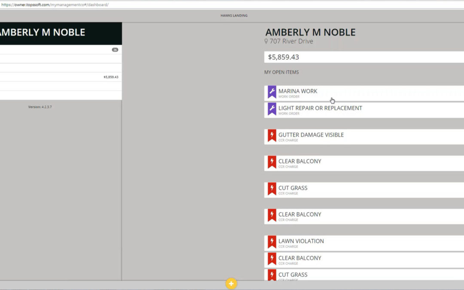Select the Lawn Violation CCR charge
This screenshot has height=290, width=464.
point(301,241)
